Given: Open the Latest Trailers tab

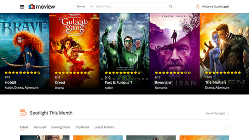Looking at the screenshot, I should tap(104, 127).
